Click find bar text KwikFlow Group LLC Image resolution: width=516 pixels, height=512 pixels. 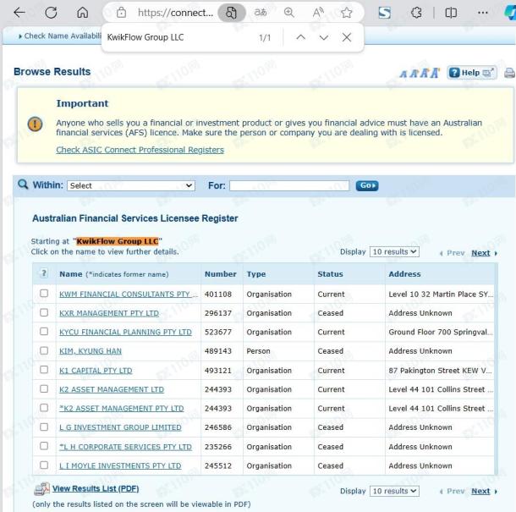coord(145,37)
